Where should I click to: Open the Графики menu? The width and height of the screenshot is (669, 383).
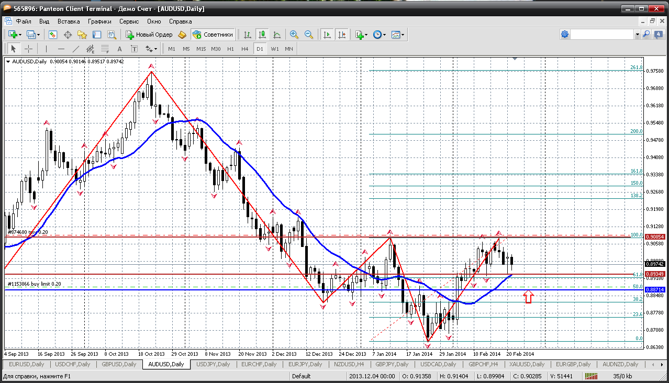tap(99, 21)
